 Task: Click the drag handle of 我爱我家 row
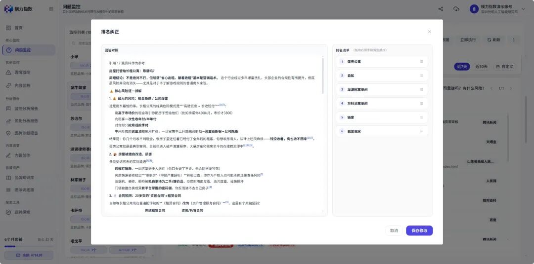pyautogui.click(x=422, y=131)
